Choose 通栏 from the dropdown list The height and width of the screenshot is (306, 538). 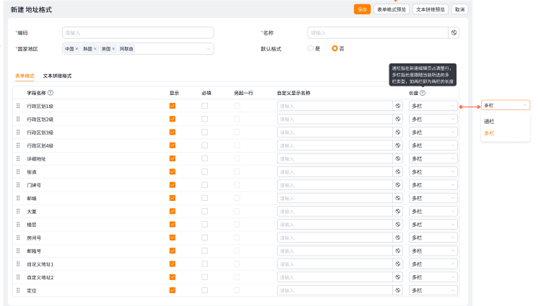489,121
